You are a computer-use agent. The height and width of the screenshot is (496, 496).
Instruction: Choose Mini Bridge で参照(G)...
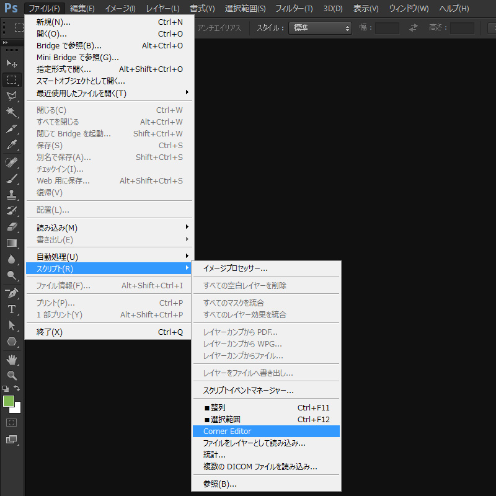pyautogui.click(x=110, y=57)
